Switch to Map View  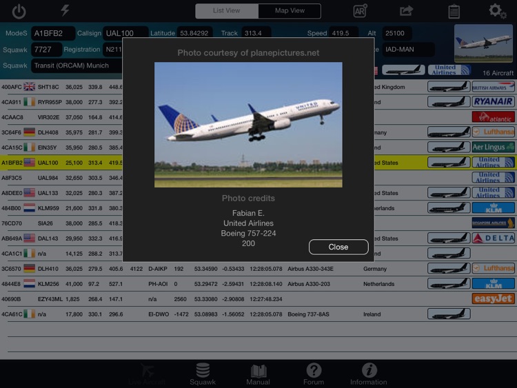tap(290, 11)
